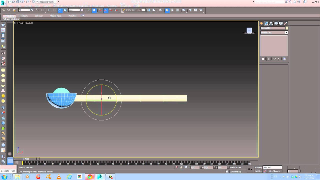Switch to the Modify panel tab
320x180 pixels.
pyautogui.click(x=266, y=23)
